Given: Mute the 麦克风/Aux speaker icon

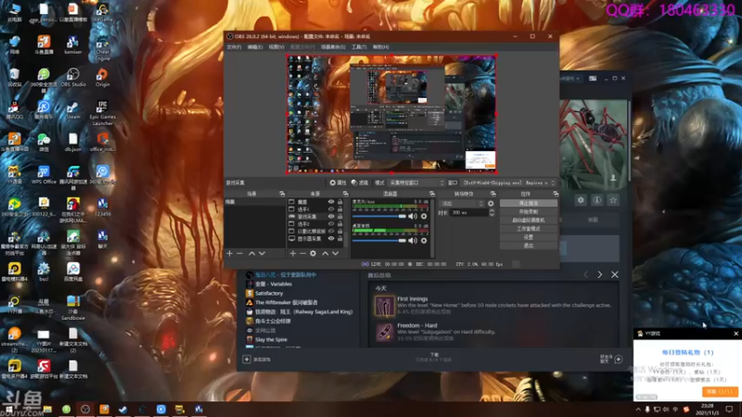Looking at the screenshot, I should click(x=413, y=216).
